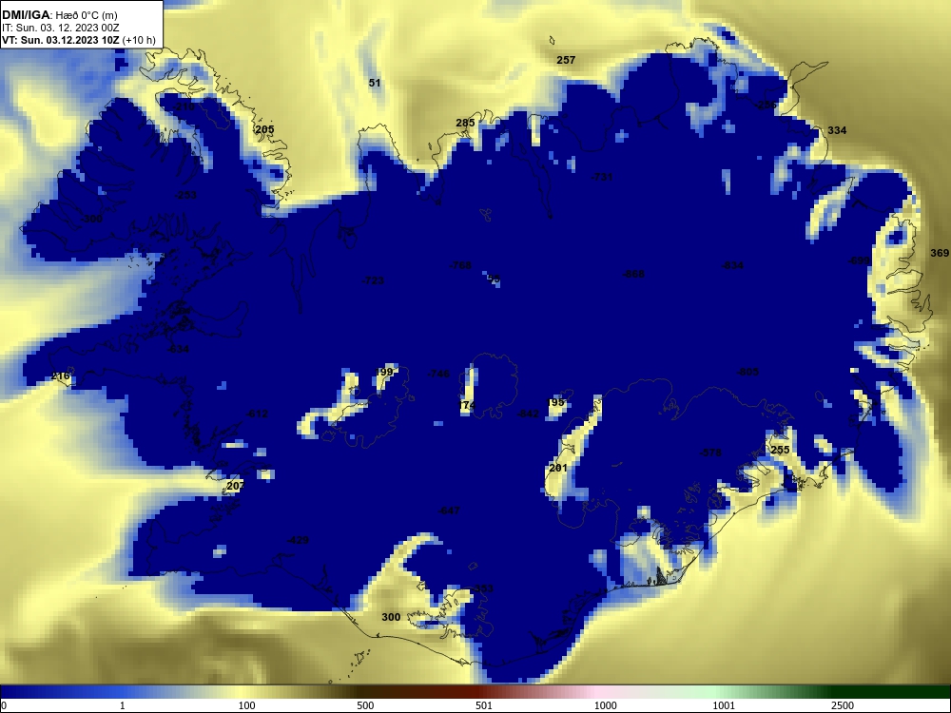
Task: Click the map value -699
Action: pyautogui.click(x=860, y=260)
